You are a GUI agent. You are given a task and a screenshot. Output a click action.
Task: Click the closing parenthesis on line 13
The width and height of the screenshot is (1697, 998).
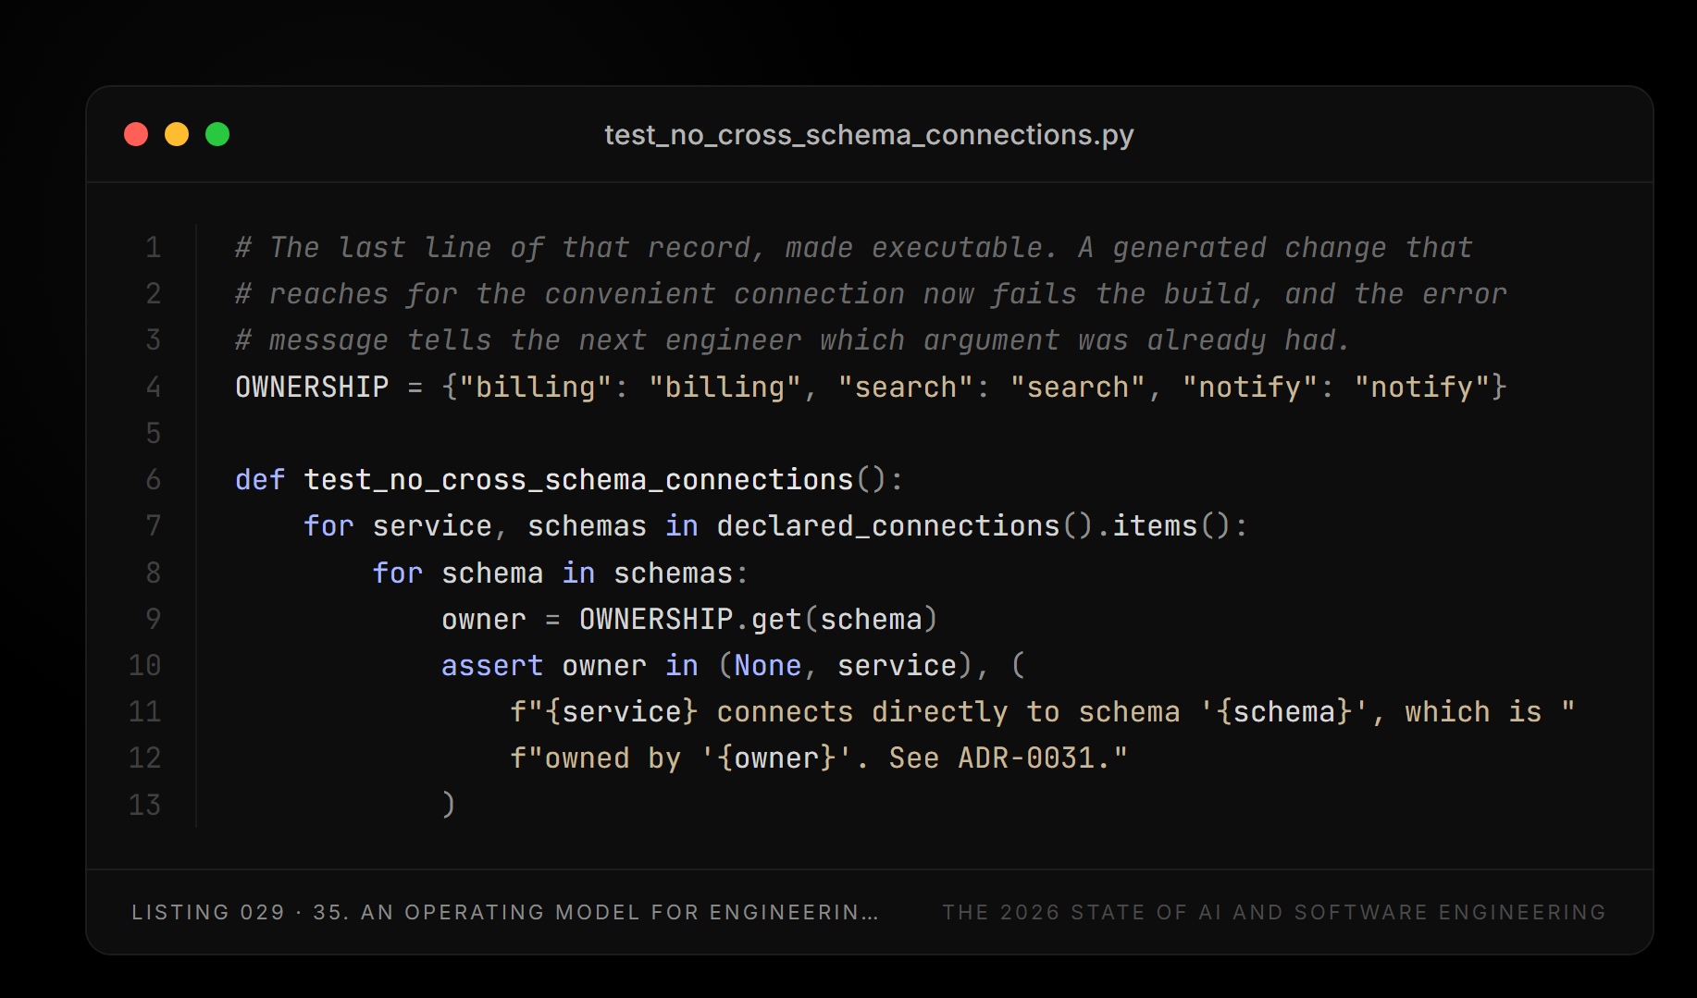[449, 805]
